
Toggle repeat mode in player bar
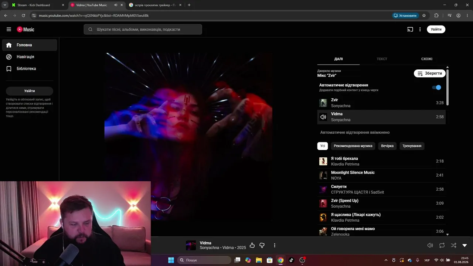point(442,245)
